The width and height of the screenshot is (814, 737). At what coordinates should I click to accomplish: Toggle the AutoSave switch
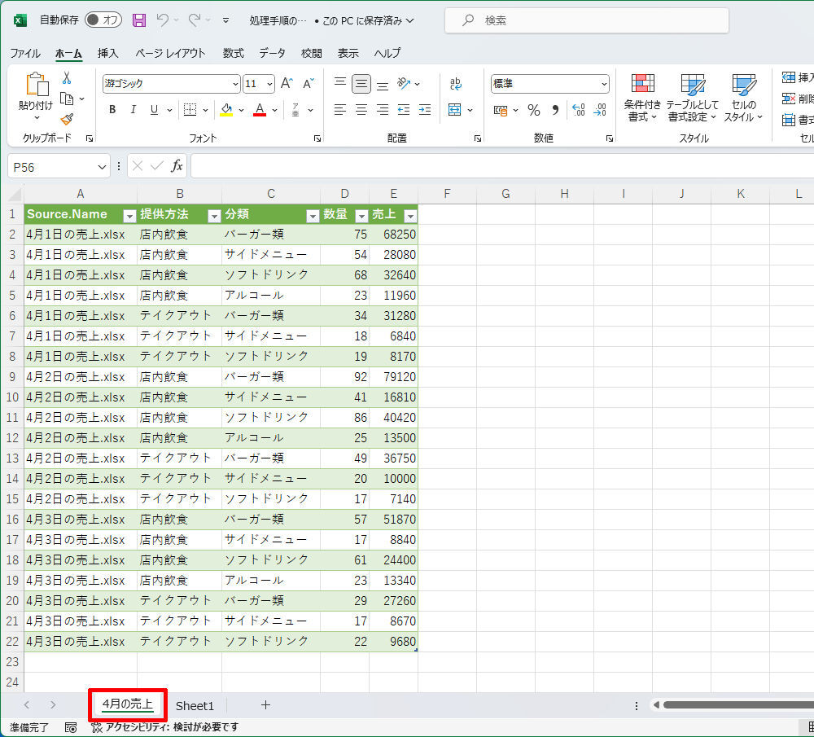pyautogui.click(x=103, y=20)
